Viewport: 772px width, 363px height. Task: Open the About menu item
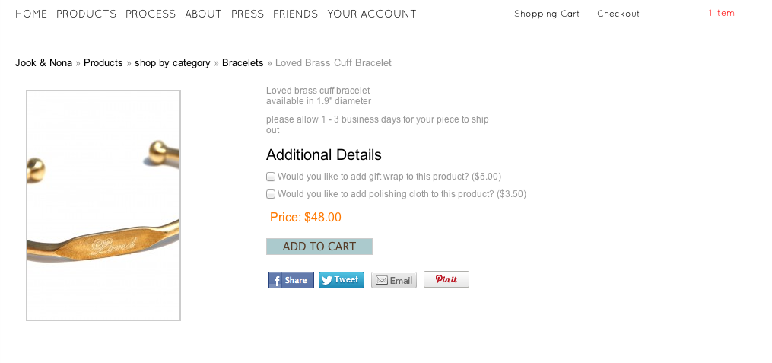click(x=203, y=14)
